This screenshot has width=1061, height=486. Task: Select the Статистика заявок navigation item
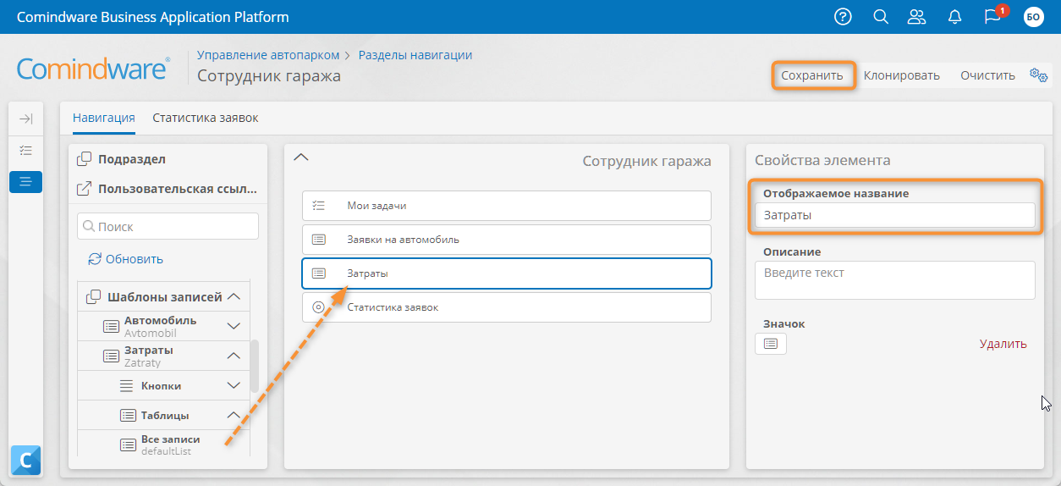coord(507,307)
